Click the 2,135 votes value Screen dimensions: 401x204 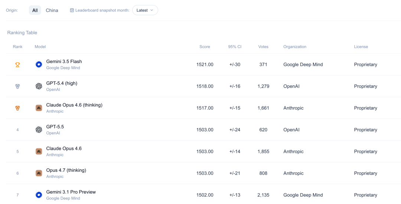click(x=263, y=195)
